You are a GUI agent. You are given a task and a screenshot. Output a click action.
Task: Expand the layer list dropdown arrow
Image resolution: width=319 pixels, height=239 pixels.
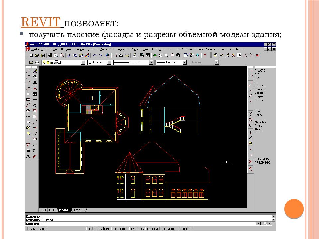tap(83, 63)
